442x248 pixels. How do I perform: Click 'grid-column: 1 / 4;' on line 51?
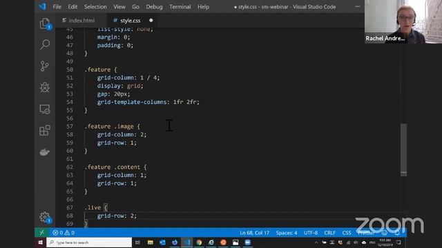pyautogui.click(x=128, y=78)
